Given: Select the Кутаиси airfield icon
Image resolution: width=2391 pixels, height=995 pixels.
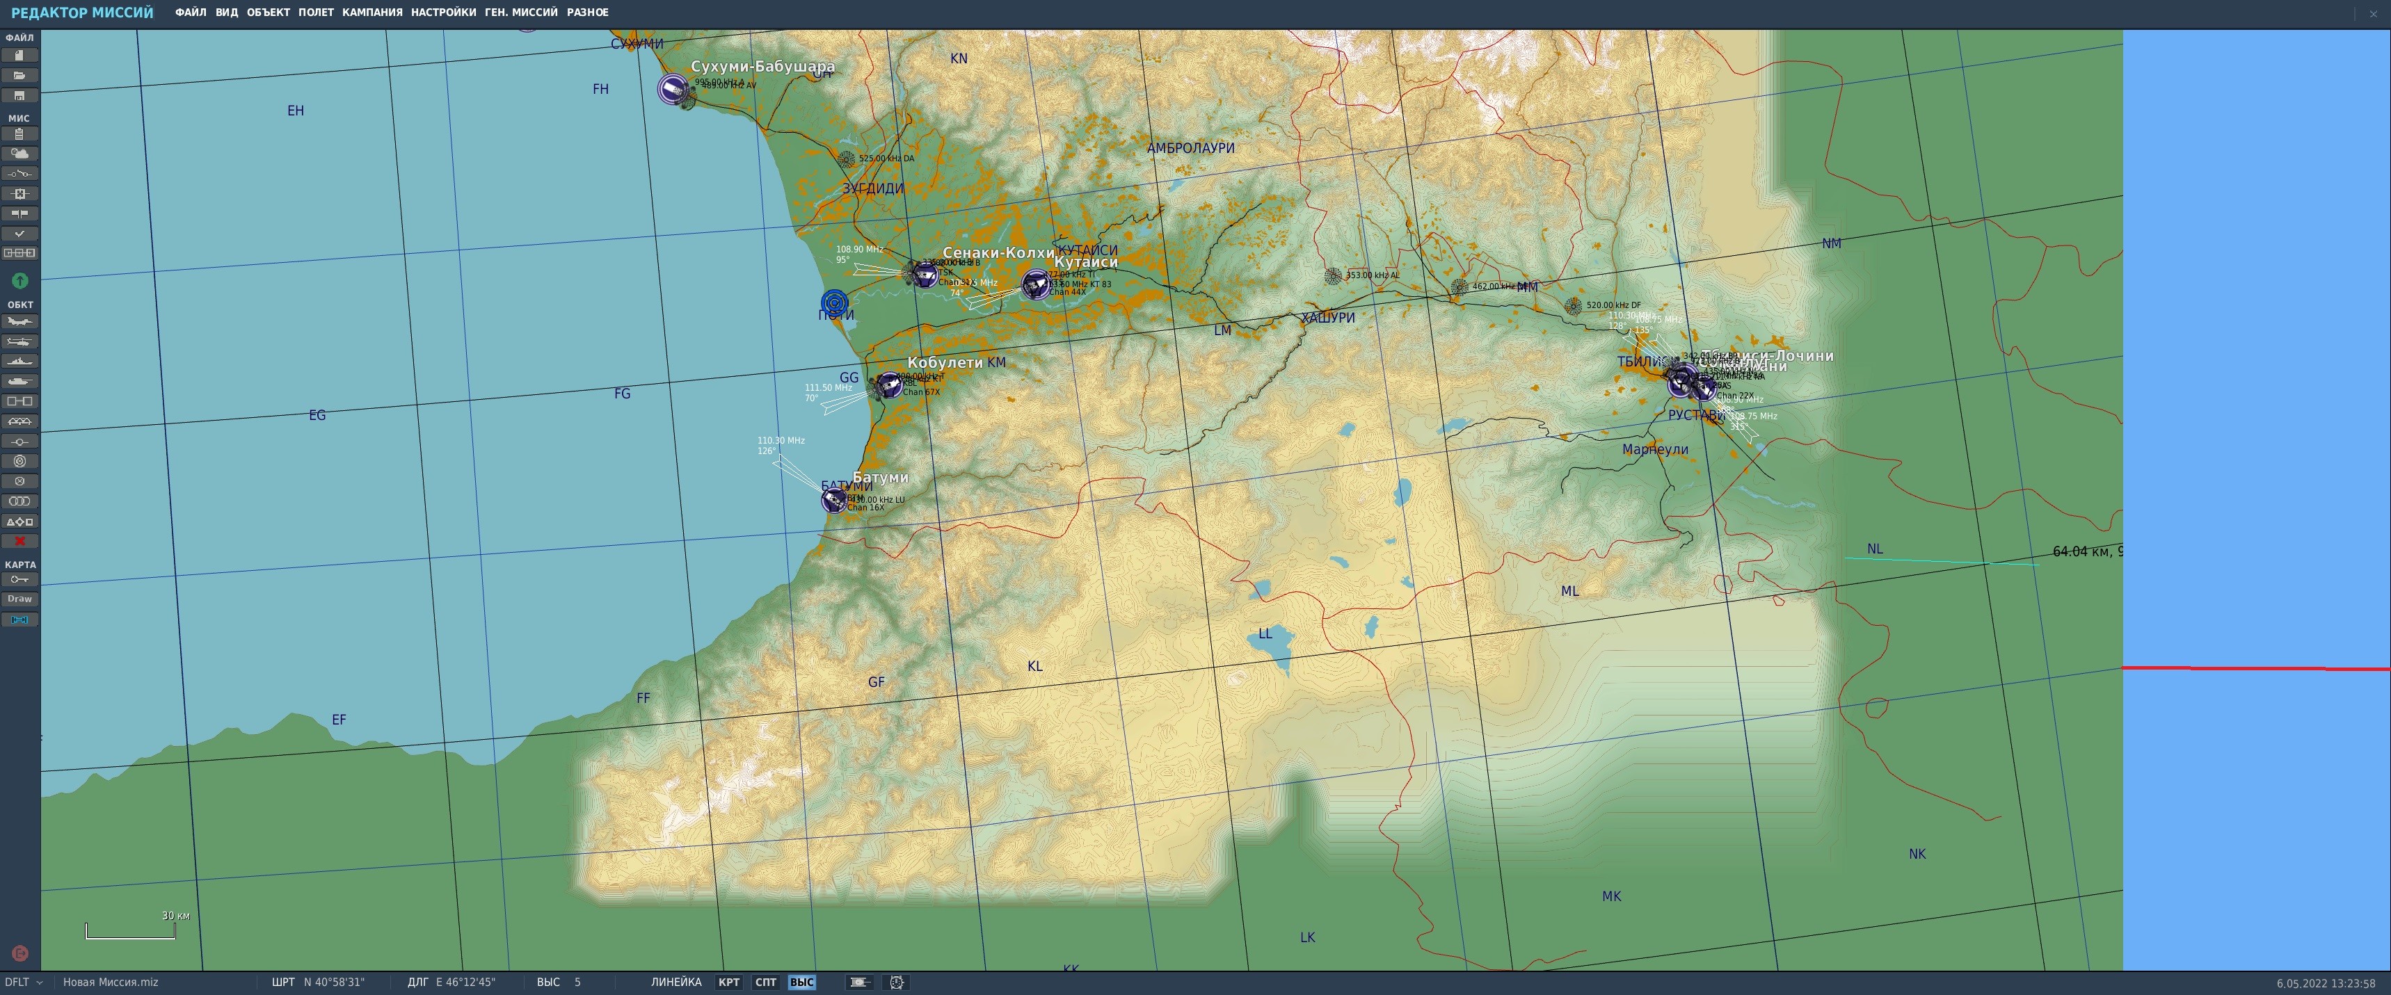Looking at the screenshot, I should (1036, 284).
